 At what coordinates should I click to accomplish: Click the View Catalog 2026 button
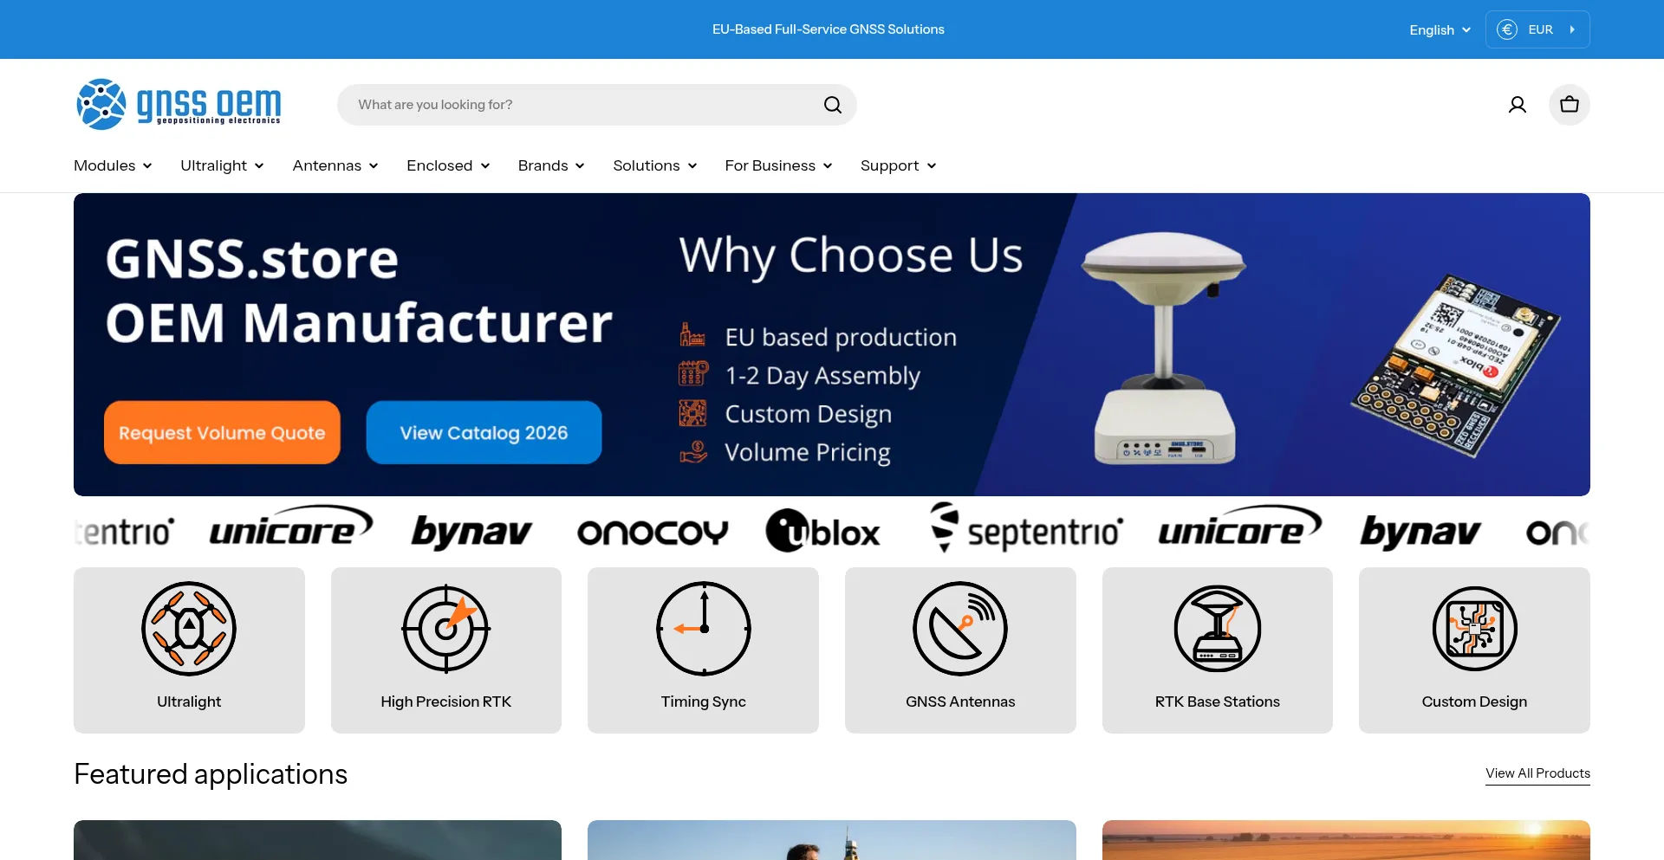click(484, 432)
